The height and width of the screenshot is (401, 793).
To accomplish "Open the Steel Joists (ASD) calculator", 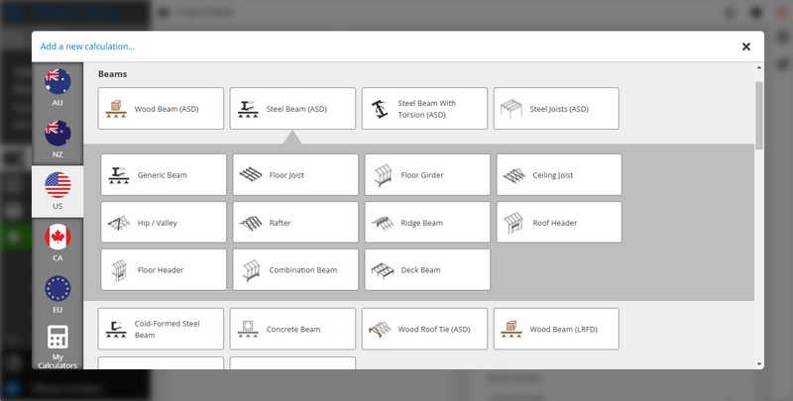I will click(x=556, y=109).
